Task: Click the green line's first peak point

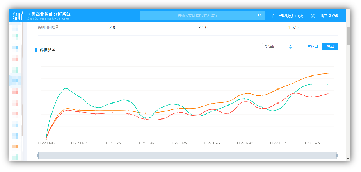Action: point(64,89)
